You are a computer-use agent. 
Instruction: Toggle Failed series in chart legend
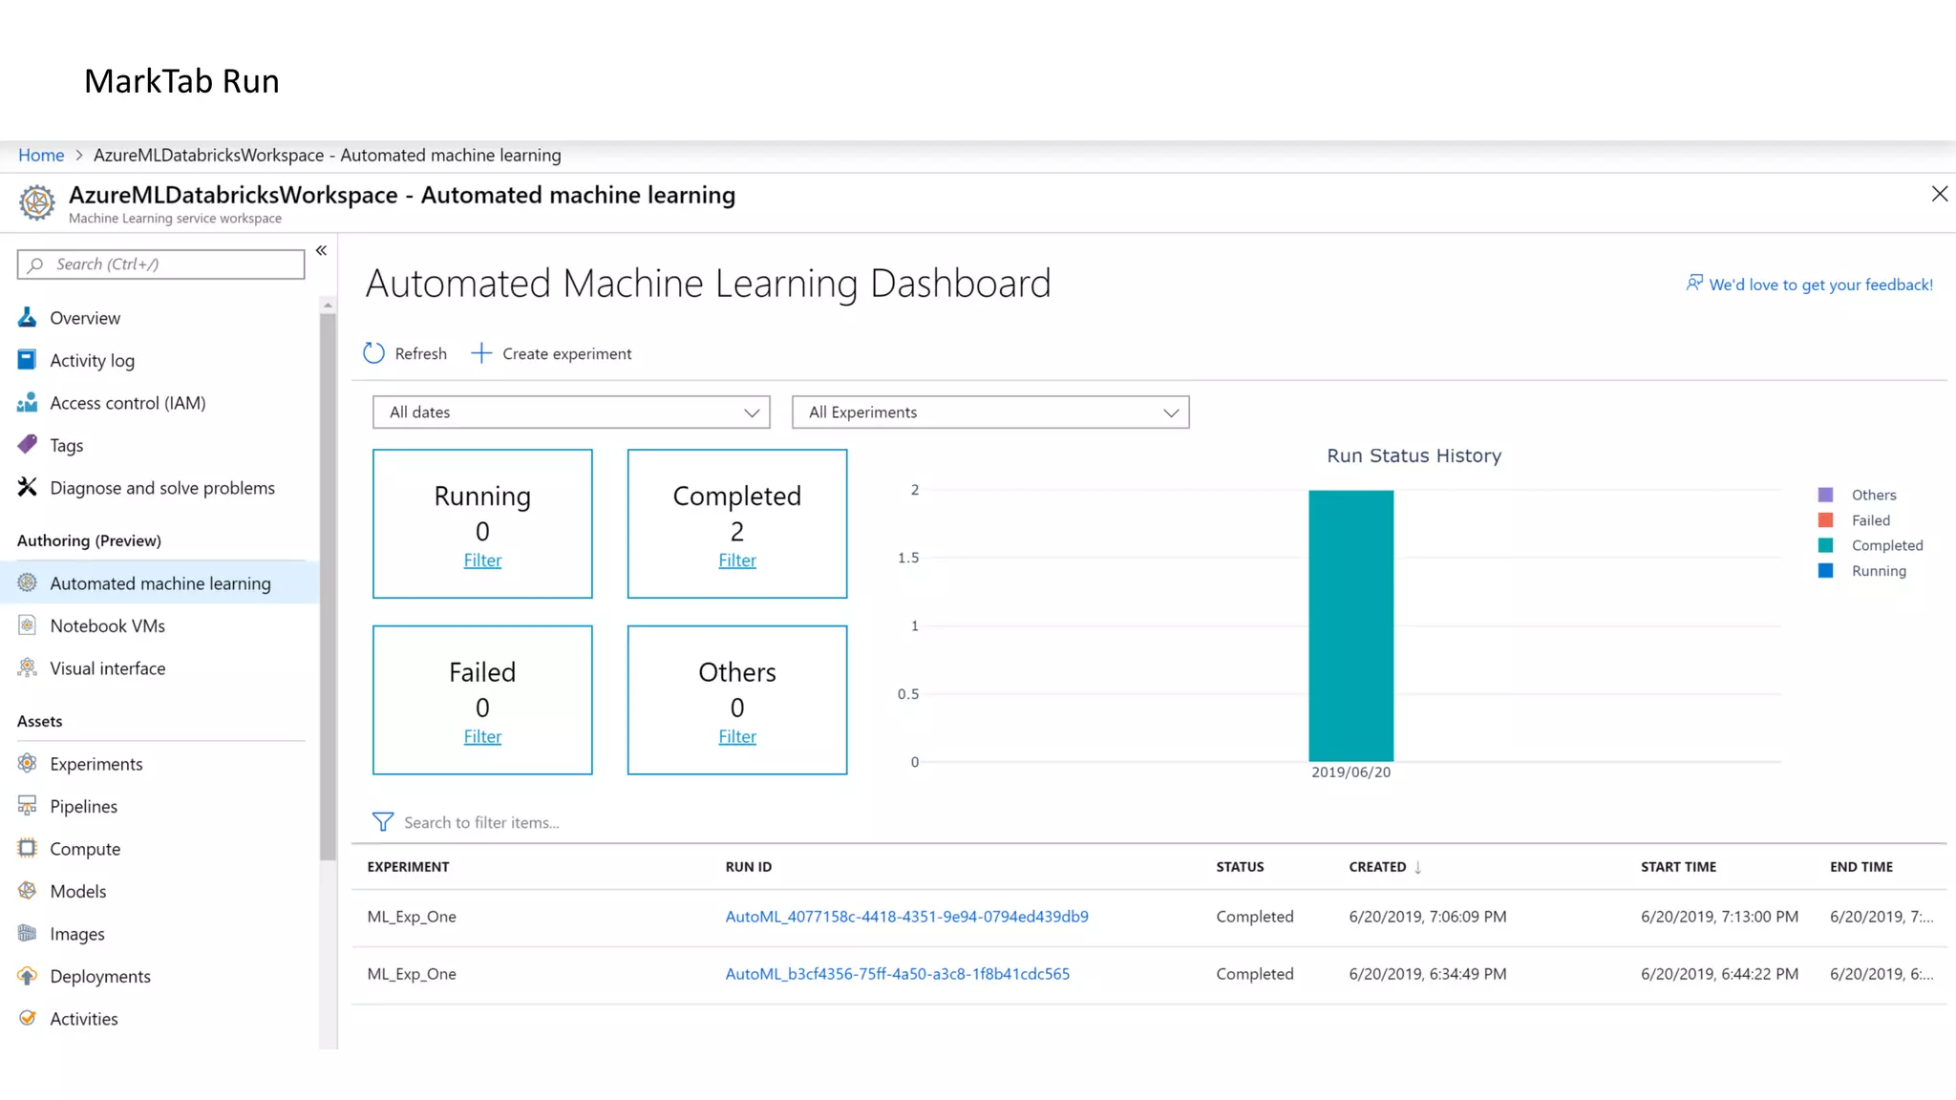(1870, 520)
